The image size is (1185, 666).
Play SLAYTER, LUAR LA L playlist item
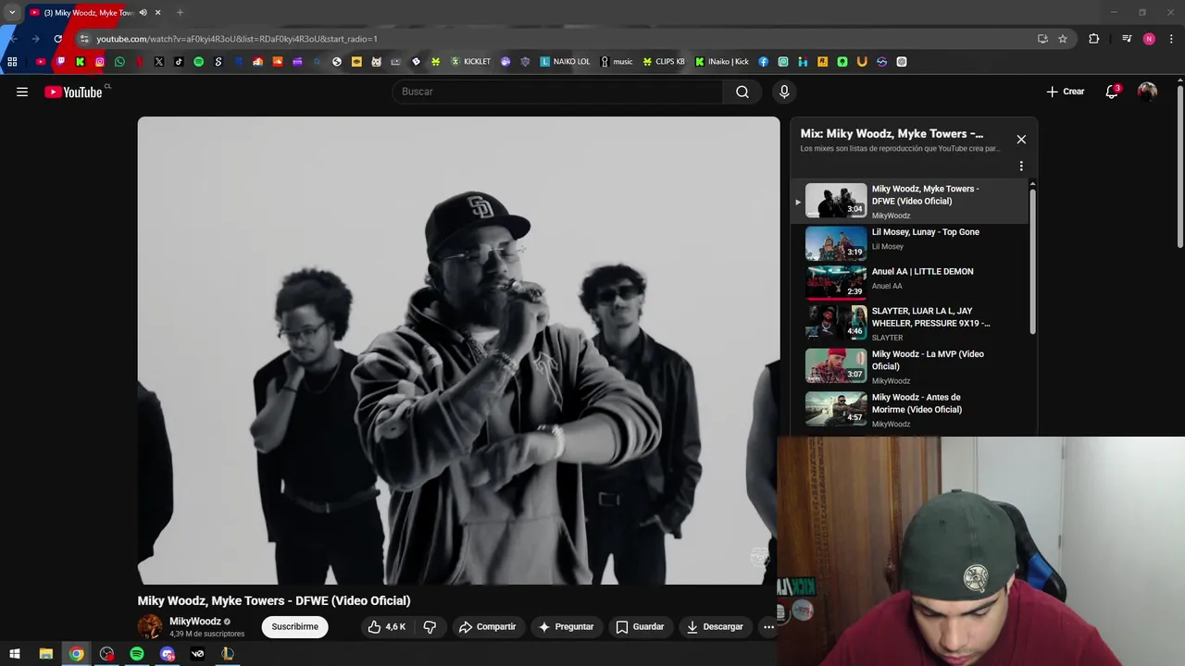pos(911,324)
